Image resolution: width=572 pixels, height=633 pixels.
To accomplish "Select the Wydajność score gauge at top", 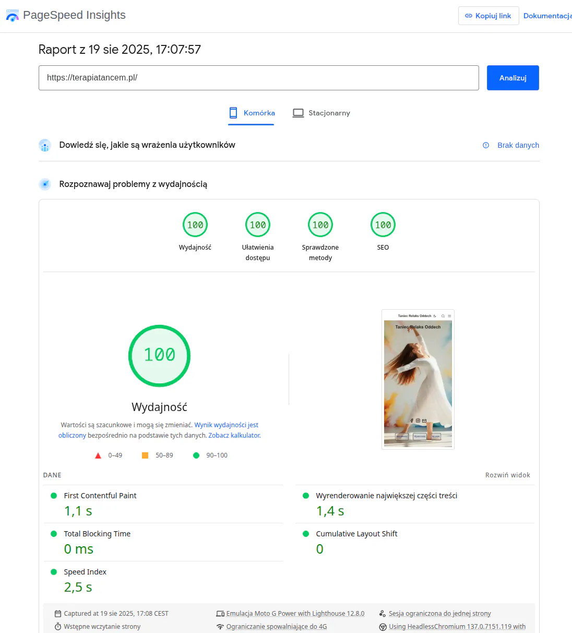I will pos(195,225).
